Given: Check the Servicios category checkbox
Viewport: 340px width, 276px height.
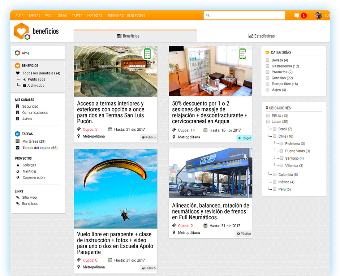Looking at the screenshot, I should coord(268,78).
